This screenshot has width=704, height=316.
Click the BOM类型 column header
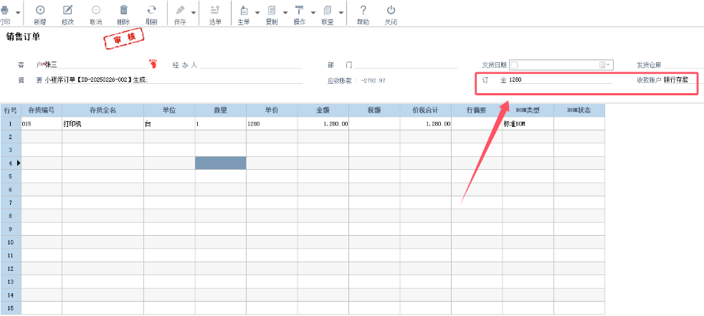click(x=528, y=110)
